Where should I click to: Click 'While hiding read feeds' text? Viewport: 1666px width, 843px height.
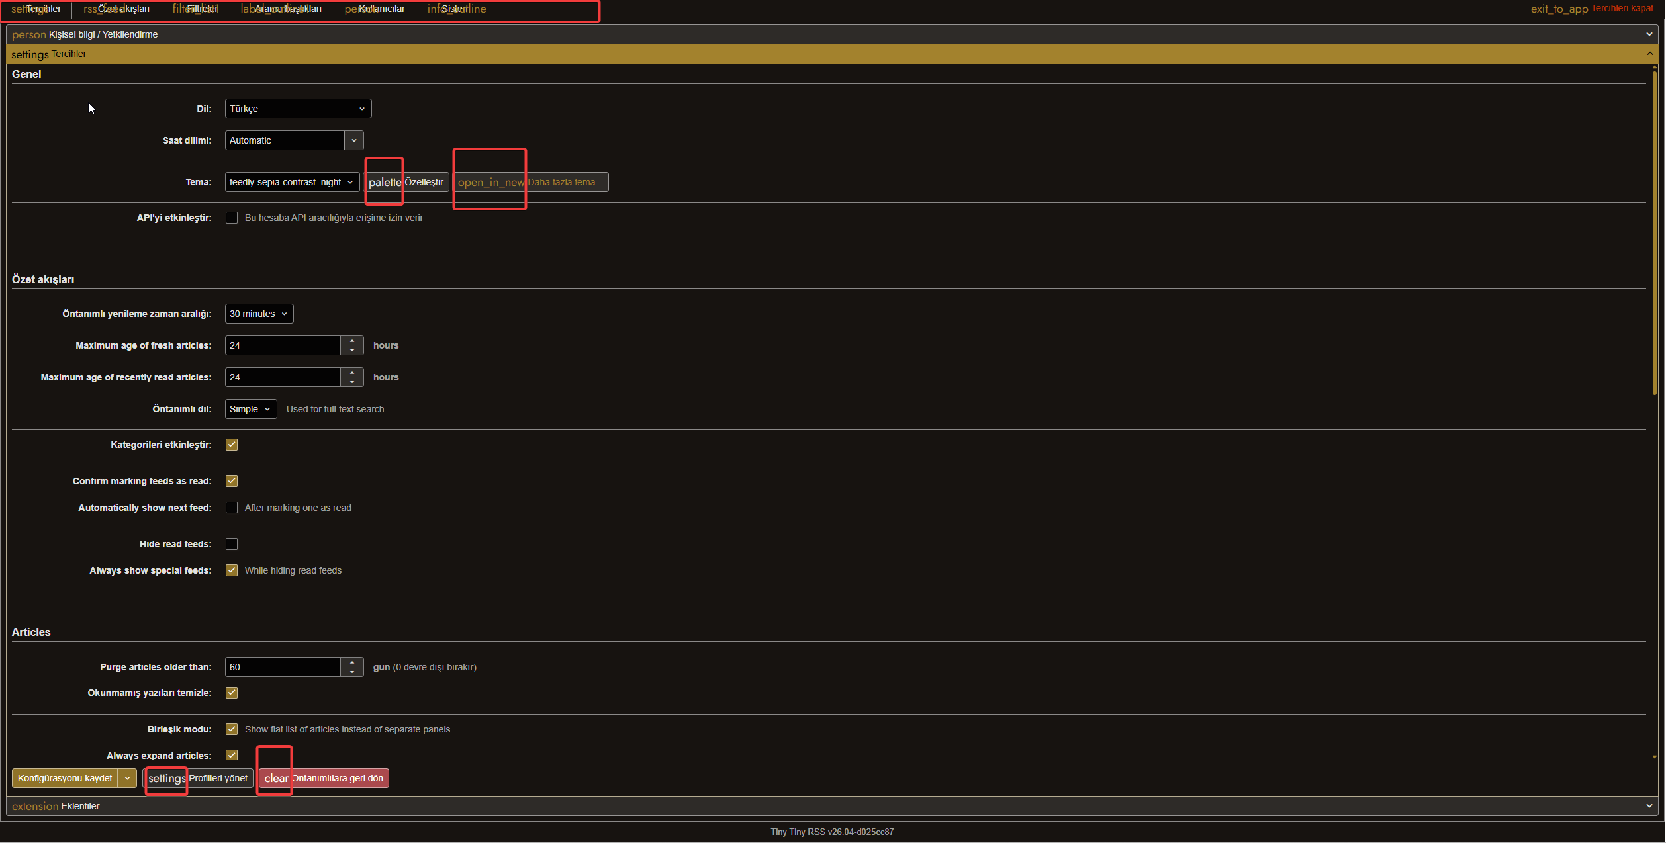click(293, 570)
